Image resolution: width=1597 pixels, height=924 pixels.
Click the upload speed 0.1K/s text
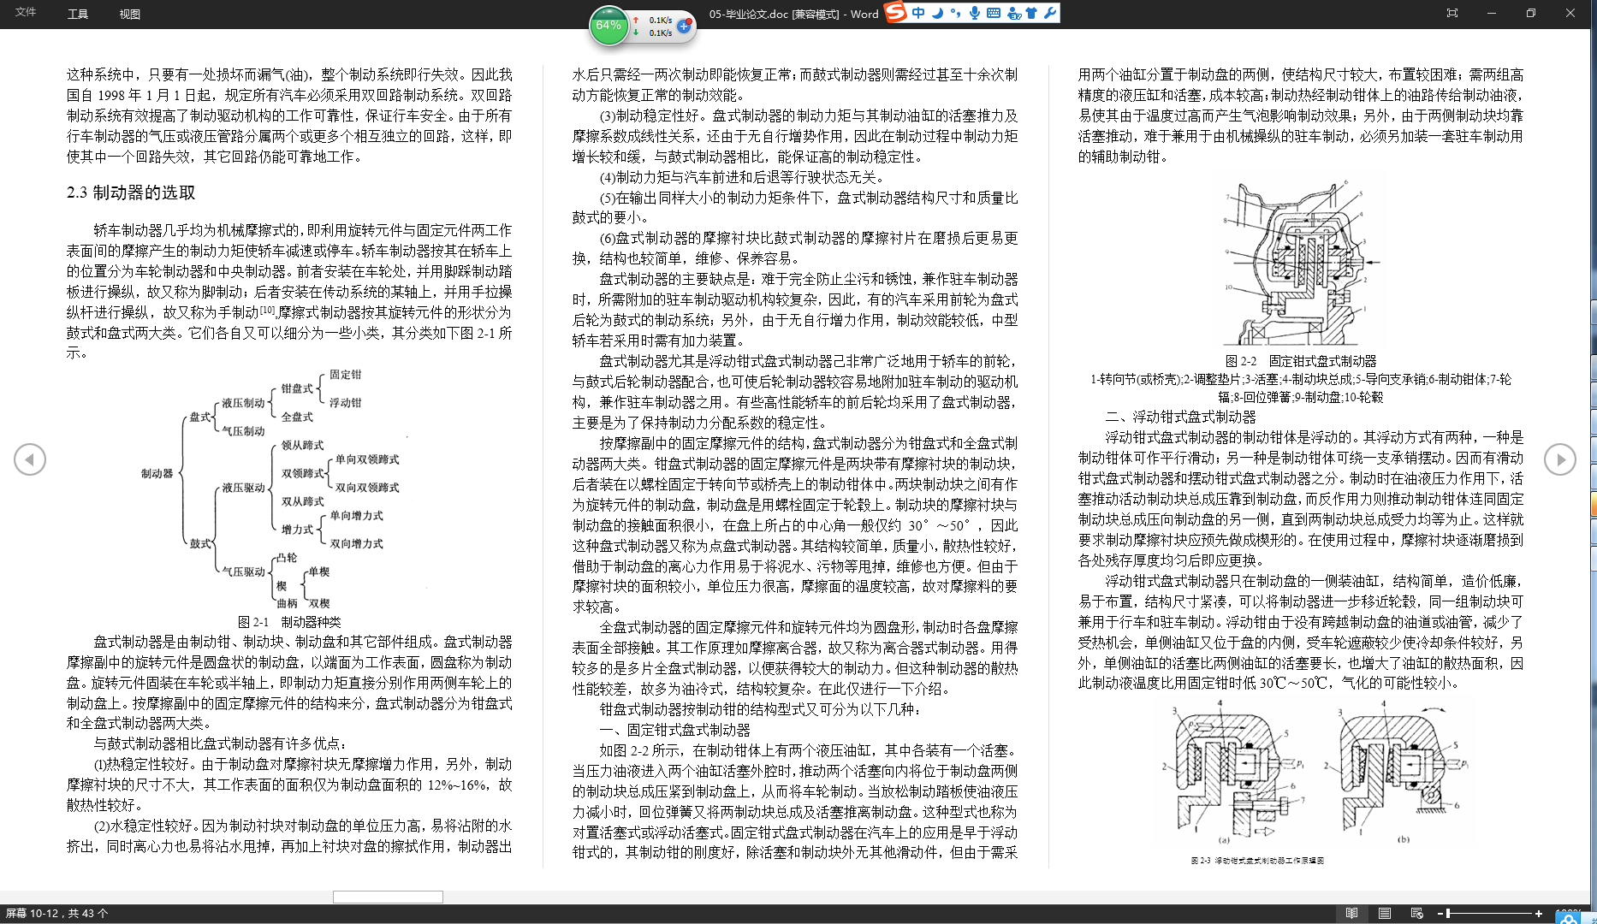pos(660,20)
